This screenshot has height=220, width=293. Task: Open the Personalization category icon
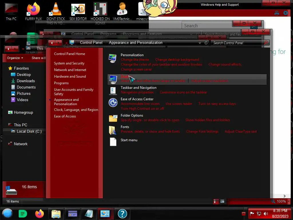(x=113, y=58)
